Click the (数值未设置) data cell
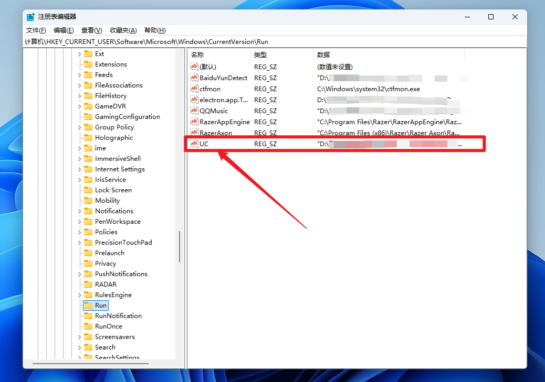 [x=334, y=67]
